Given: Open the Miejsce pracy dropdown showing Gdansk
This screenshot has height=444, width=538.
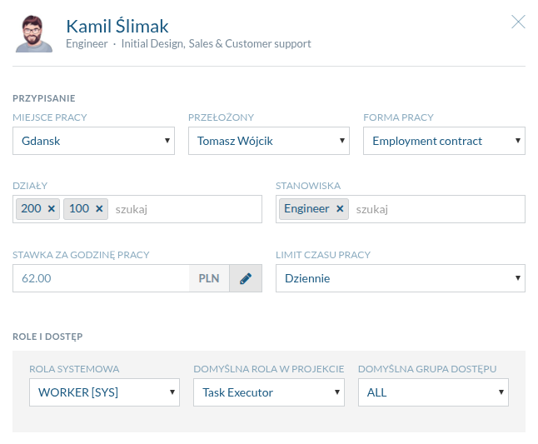Looking at the screenshot, I should point(93,141).
